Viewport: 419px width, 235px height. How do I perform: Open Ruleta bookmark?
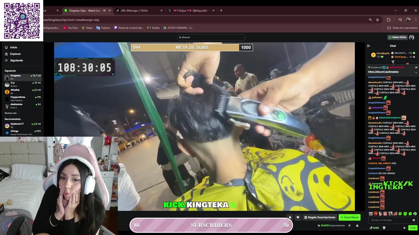[x=153, y=28]
